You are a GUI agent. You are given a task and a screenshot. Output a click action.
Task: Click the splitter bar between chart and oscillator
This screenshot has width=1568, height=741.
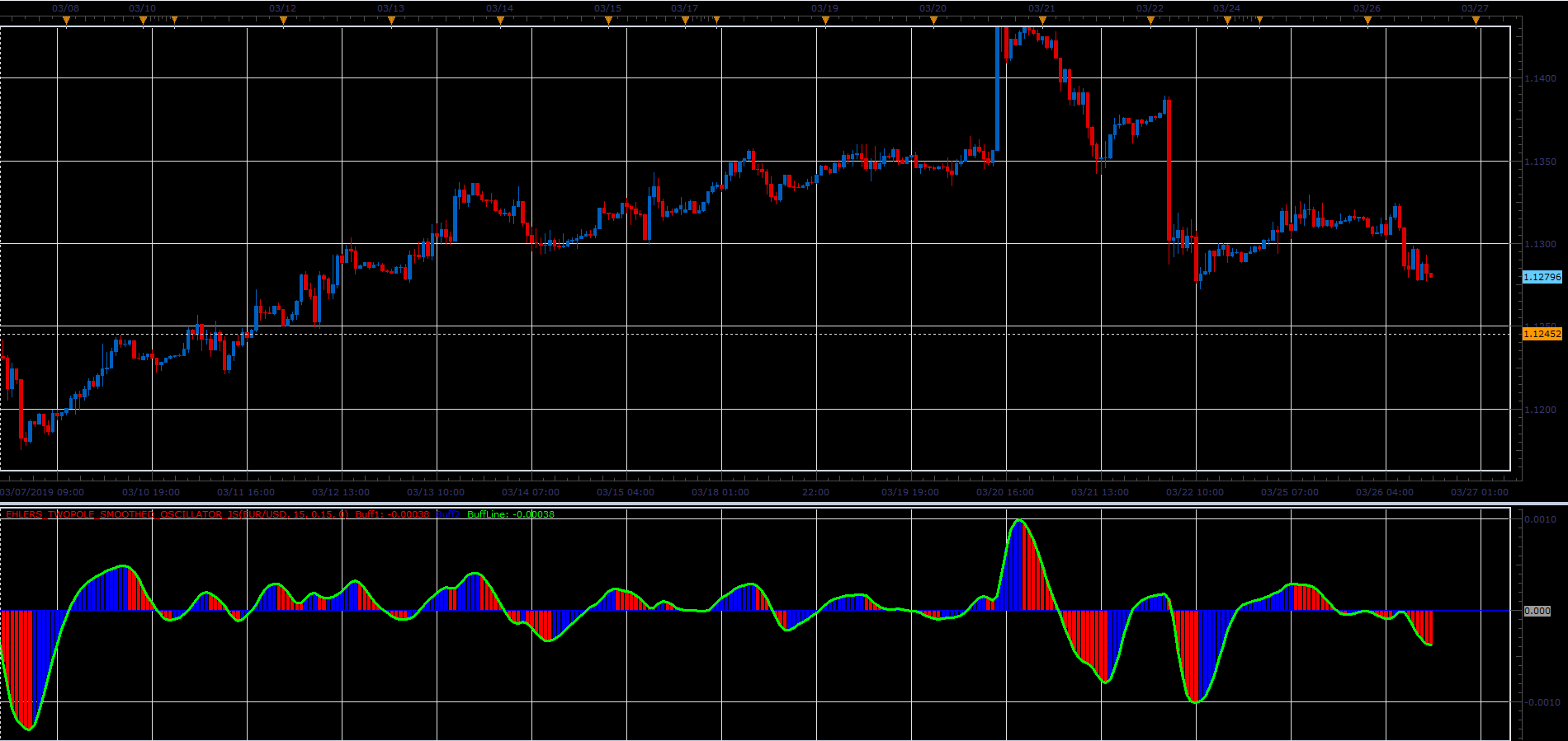(x=784, y=503)
